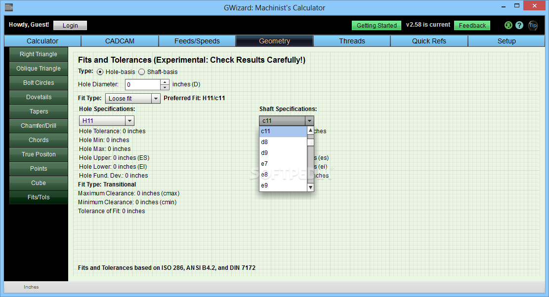Choose e8 from the shaft list
549x297 pixels.
(283, 175)
